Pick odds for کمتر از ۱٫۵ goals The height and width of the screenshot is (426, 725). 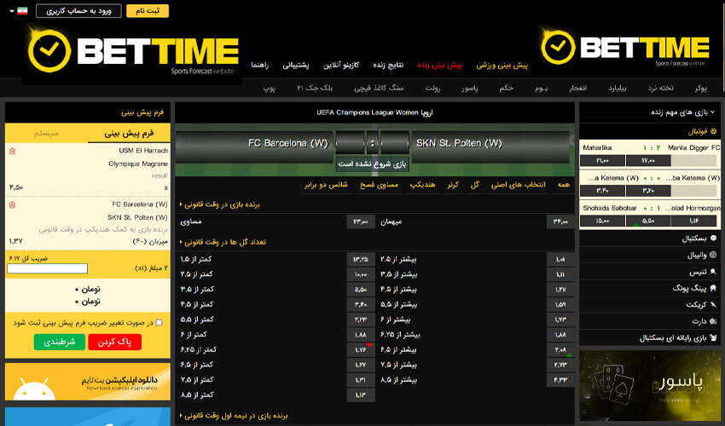coord(361,259)
